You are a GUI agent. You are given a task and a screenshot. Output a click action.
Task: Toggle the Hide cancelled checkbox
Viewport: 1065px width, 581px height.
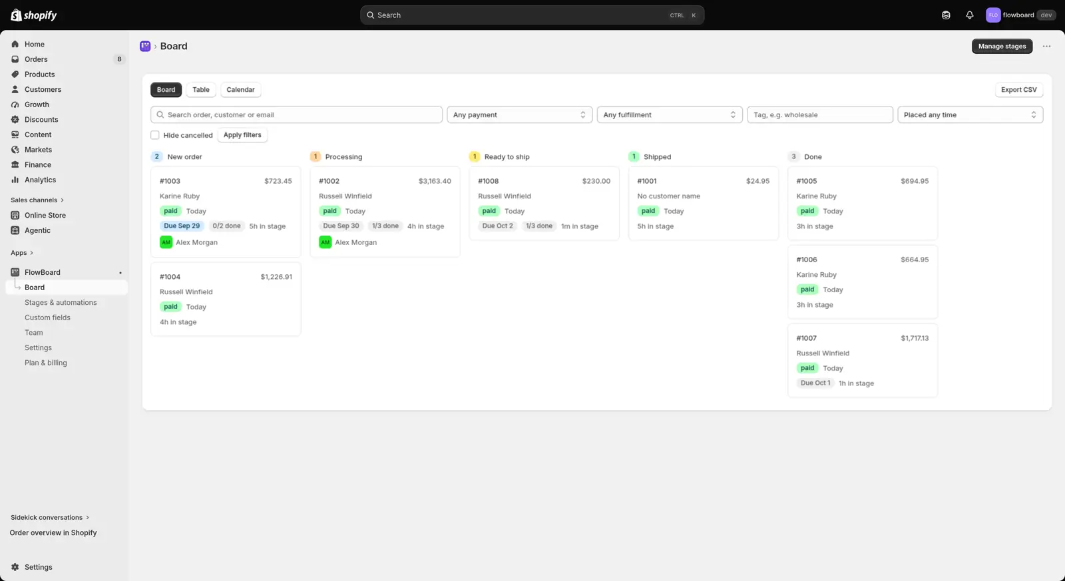tap(155, 135)
